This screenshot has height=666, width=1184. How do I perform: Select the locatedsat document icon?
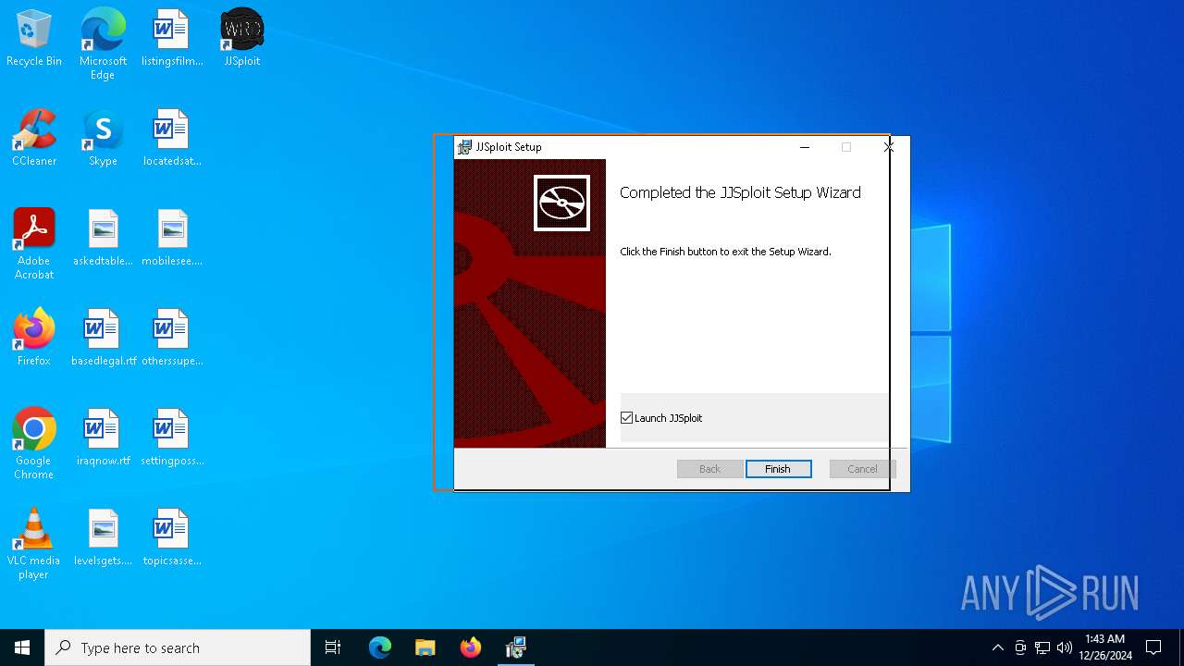coord(171,138)
